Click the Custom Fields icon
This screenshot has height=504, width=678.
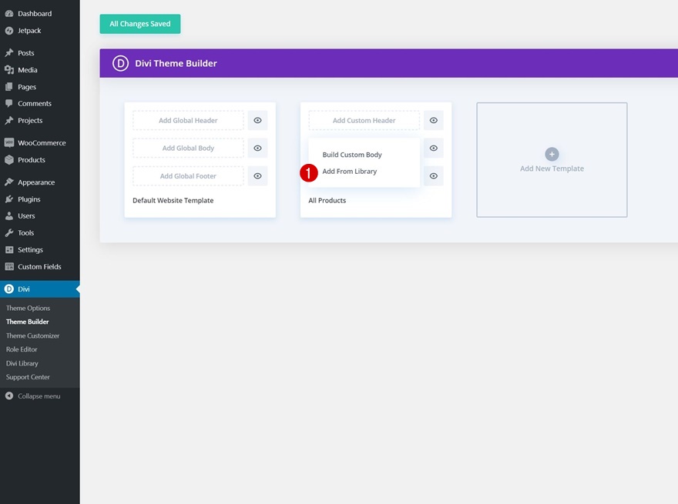click(x=9, y=266)
